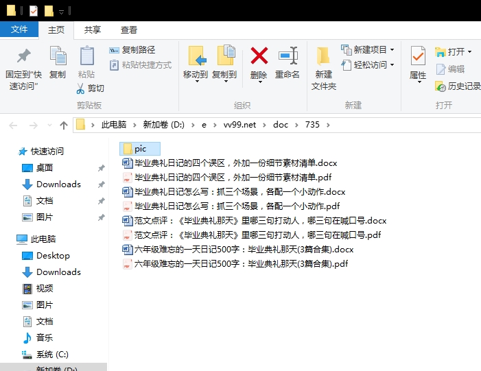
Task: Click the e segment in the address bar
Action: [204, 125]
